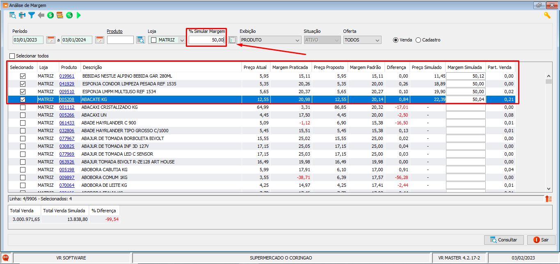Click end date field 03/01/2024
This screenshot has height=264, width=560.
[x=77, y=40]
